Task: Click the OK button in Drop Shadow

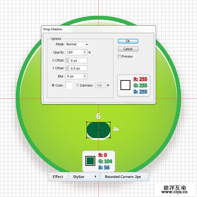Action: point(128,41)
